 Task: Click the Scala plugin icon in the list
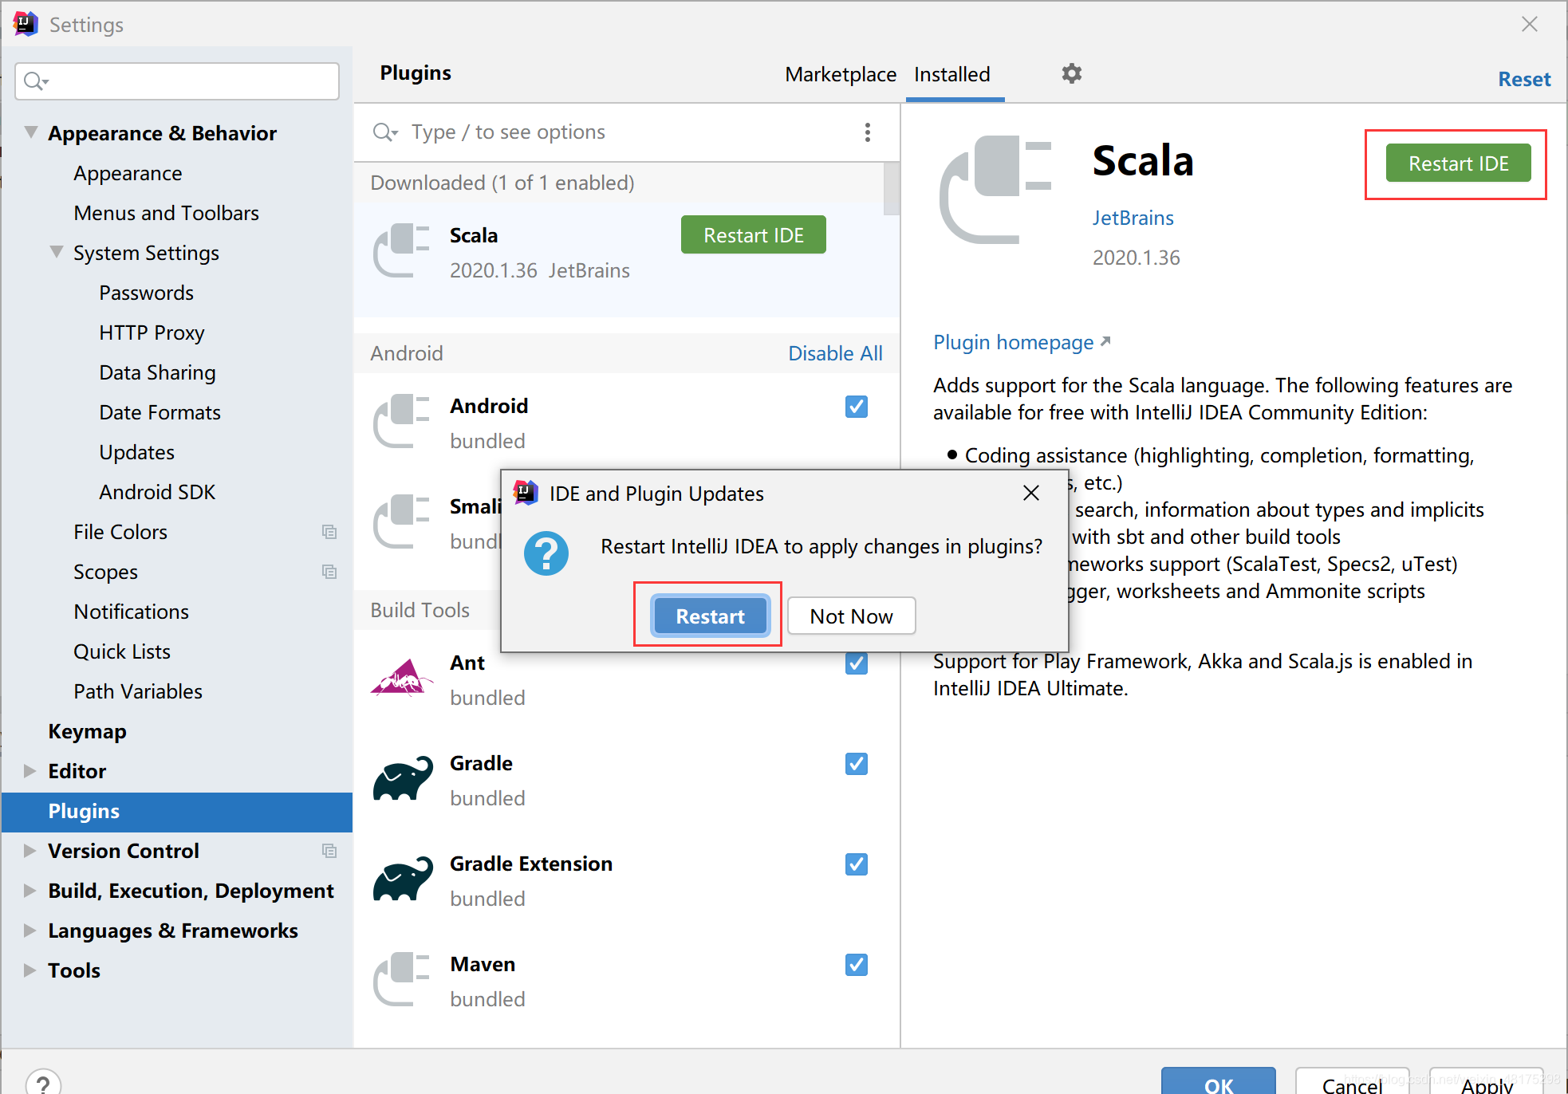[x=402, y=251]
